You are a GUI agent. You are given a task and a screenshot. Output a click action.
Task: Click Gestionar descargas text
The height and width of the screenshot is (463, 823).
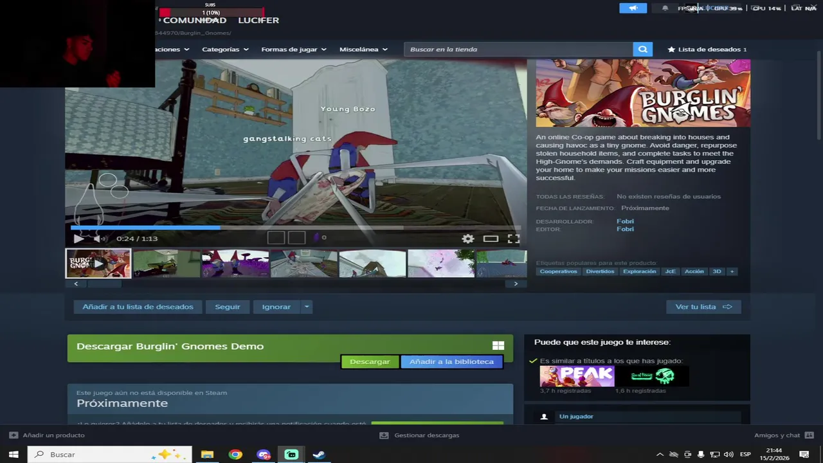coord(427,435)
